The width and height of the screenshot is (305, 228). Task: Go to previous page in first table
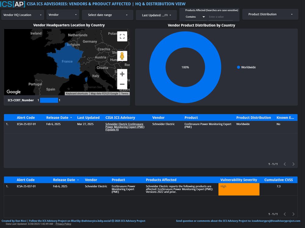point(285,164)
